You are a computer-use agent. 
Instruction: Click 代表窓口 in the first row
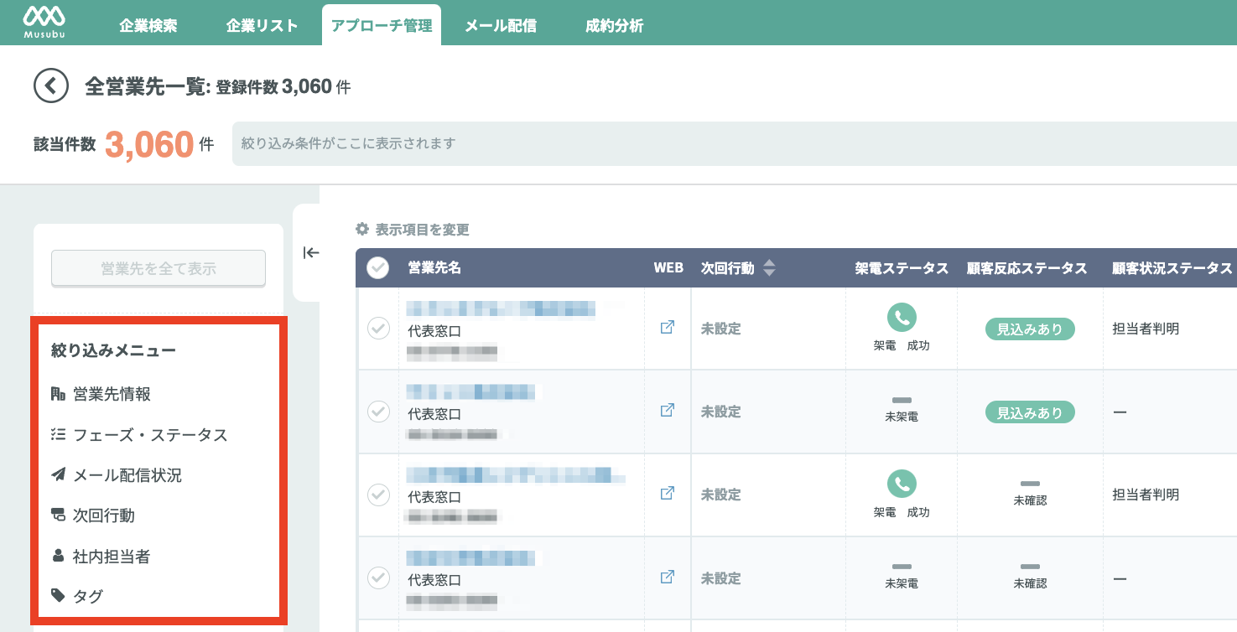pyautogui.click(x=434, y=331)
